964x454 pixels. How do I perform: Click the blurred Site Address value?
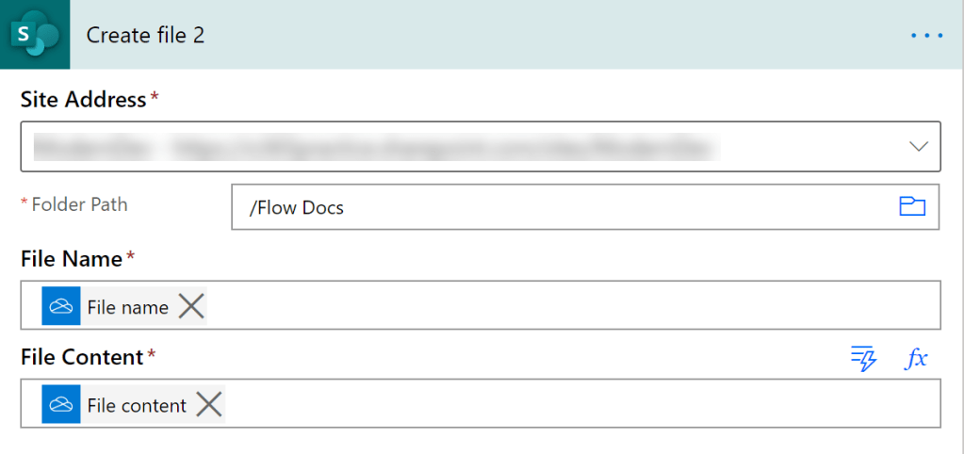coord(377,146)
